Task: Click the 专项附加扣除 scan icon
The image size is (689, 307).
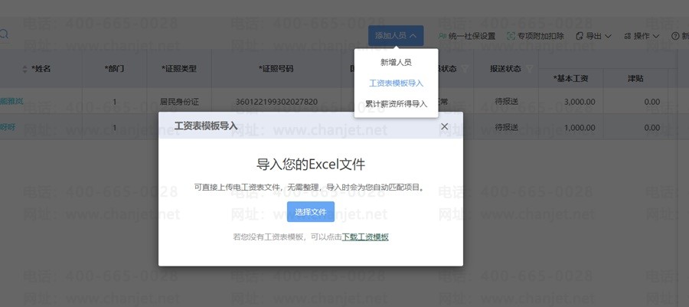Action: coord(511,36)
